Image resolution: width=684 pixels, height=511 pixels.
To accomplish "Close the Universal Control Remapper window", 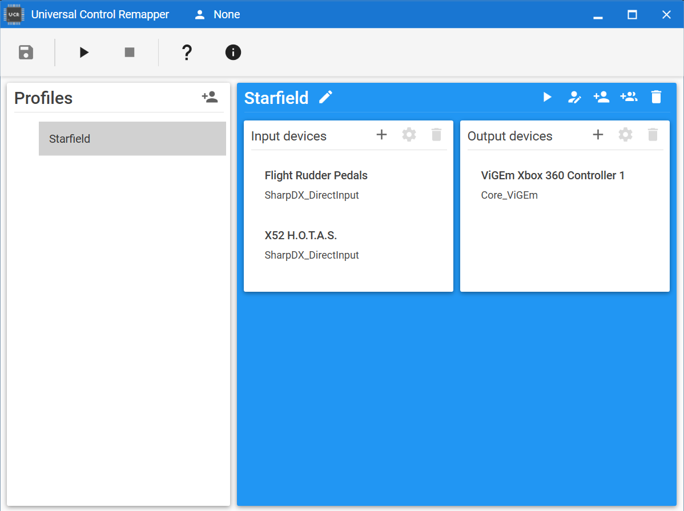I will pos(666,15).
